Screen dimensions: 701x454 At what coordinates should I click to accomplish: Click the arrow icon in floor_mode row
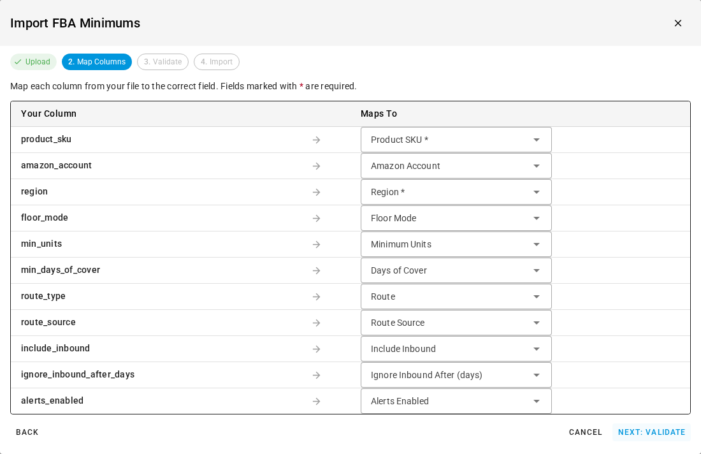tap(317, 218)
